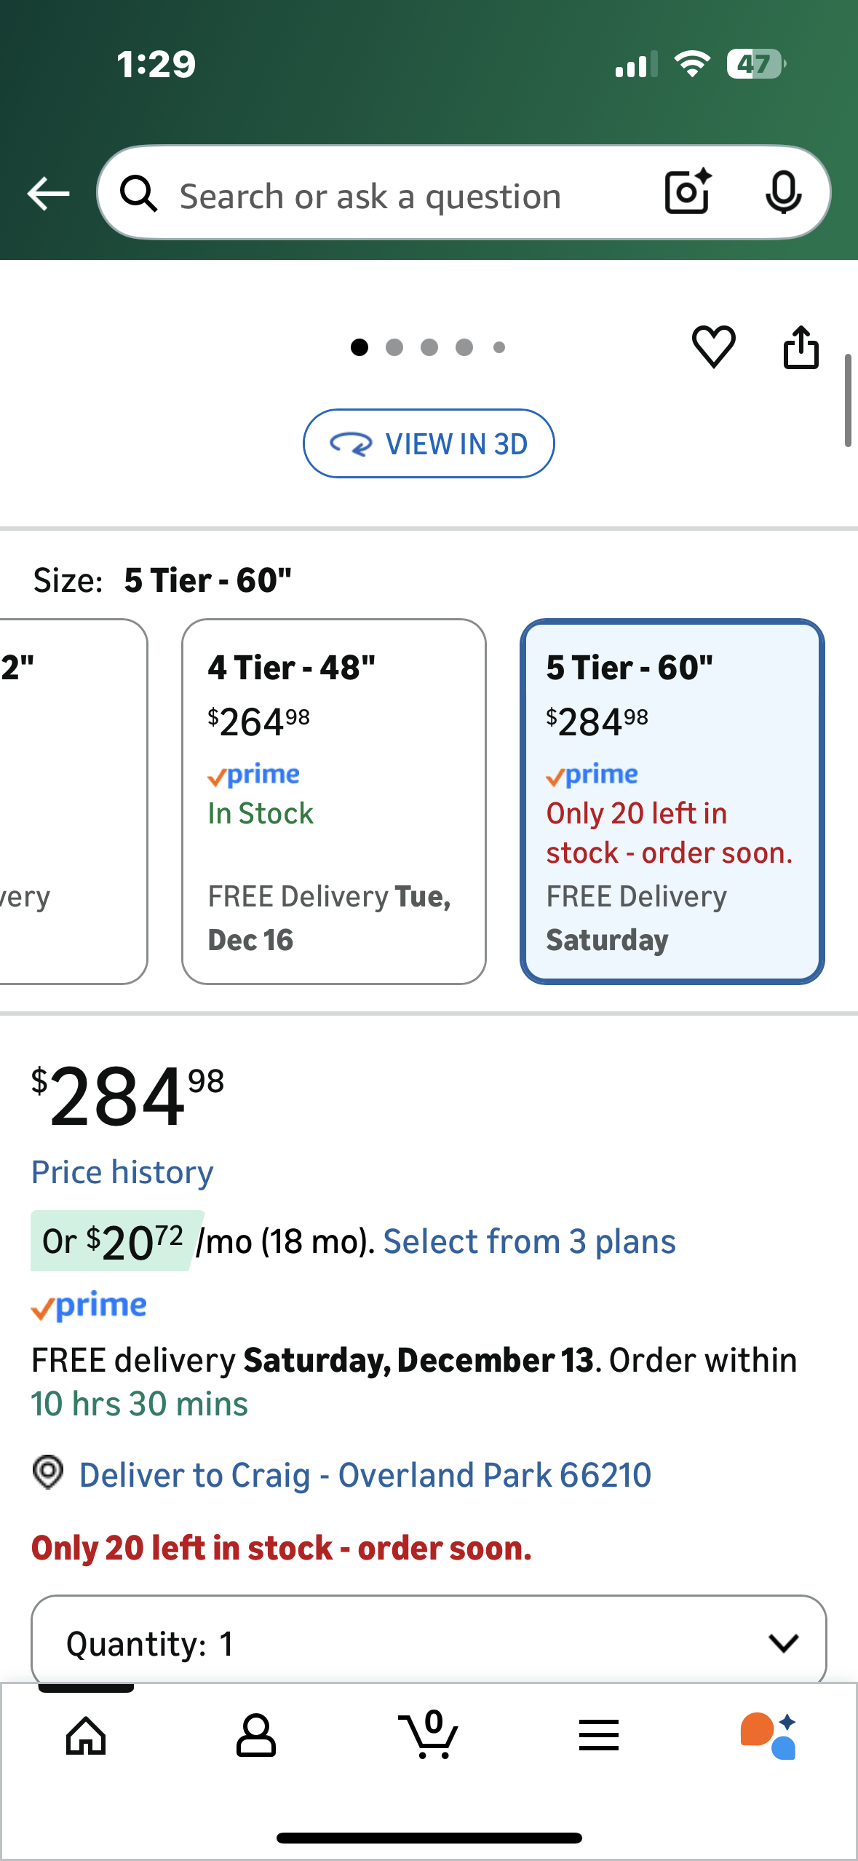858x1861 pixels.
Task: Tap the back arrow icon
Action: (48, 194)
